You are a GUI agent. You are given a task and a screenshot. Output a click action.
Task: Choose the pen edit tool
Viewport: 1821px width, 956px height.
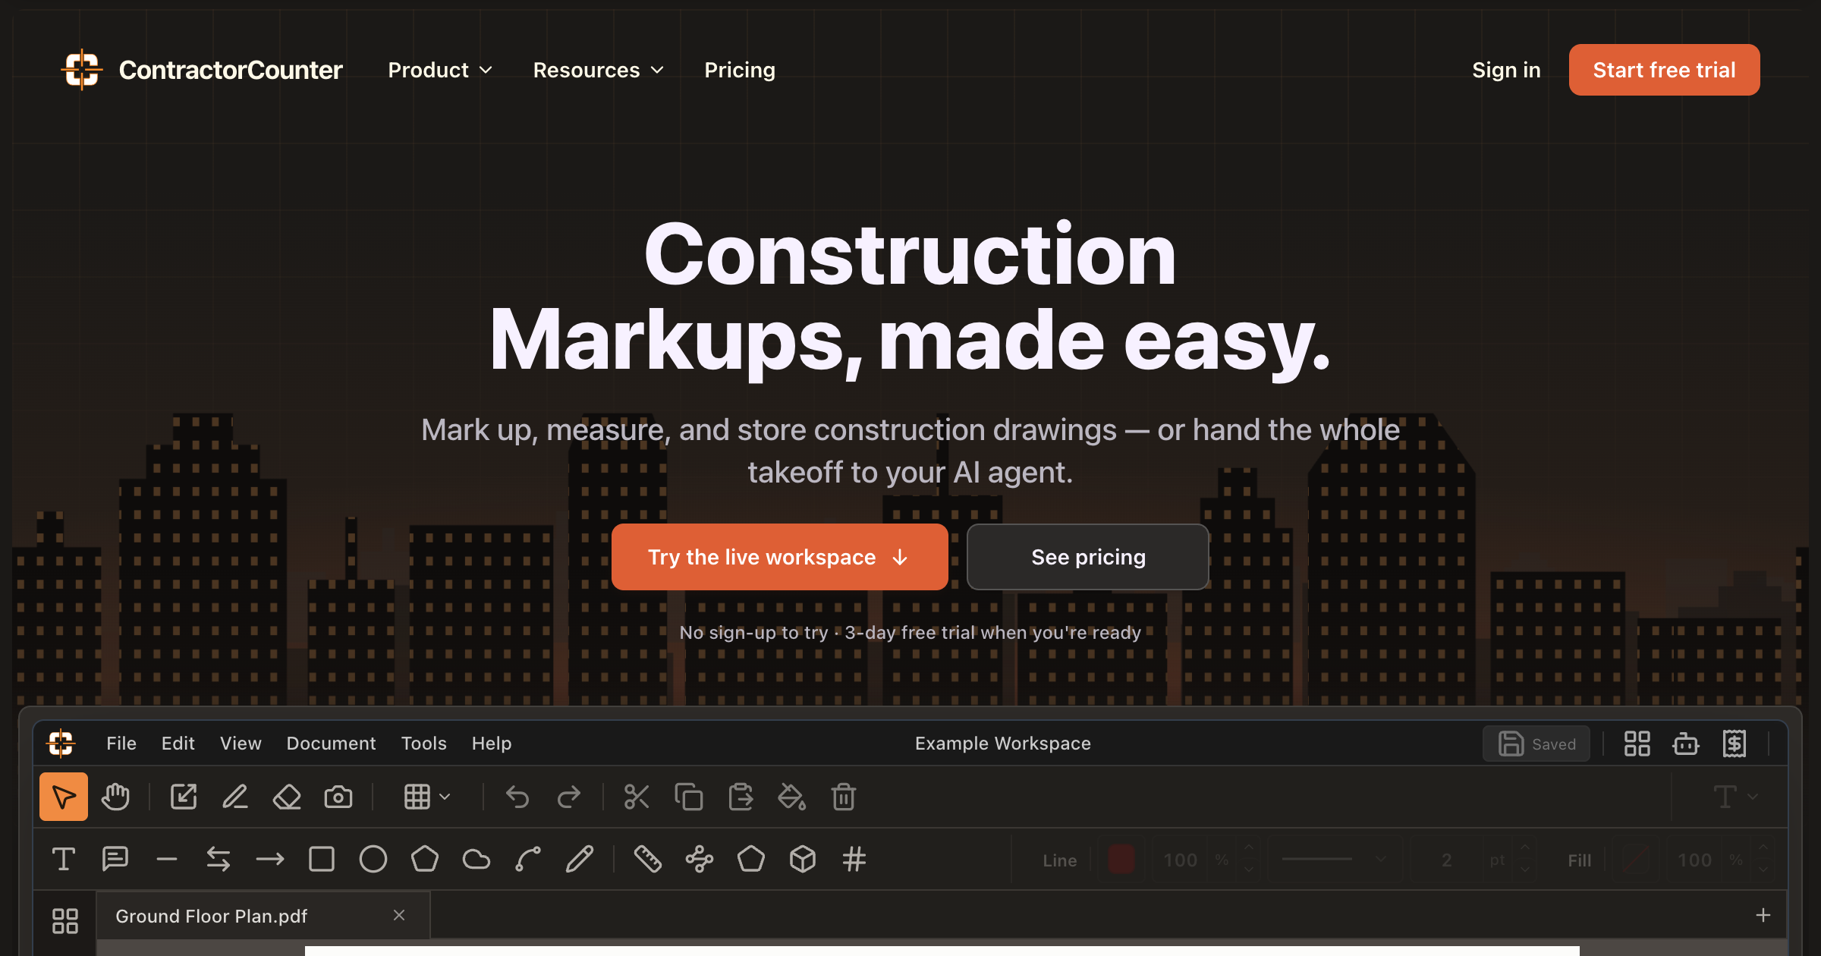(235, 797)
